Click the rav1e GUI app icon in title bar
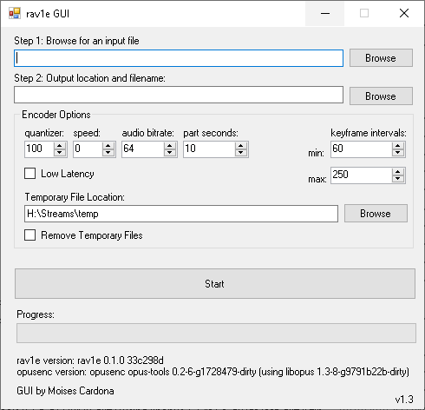The image size is (425, 410). coord(15,13)
